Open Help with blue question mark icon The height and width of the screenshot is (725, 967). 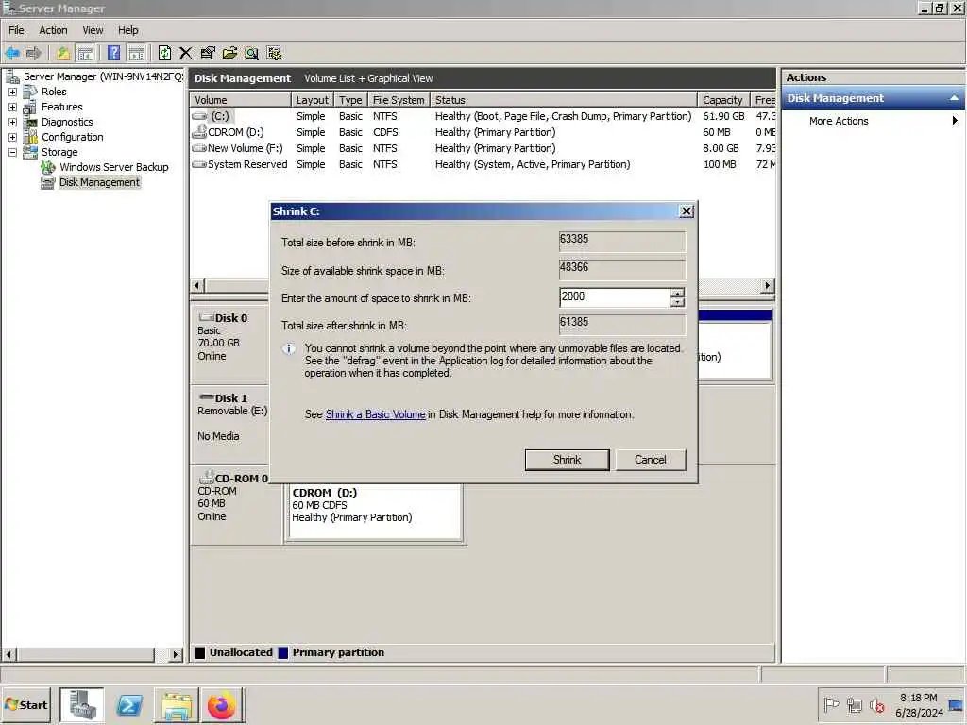[x=113, y=53]
